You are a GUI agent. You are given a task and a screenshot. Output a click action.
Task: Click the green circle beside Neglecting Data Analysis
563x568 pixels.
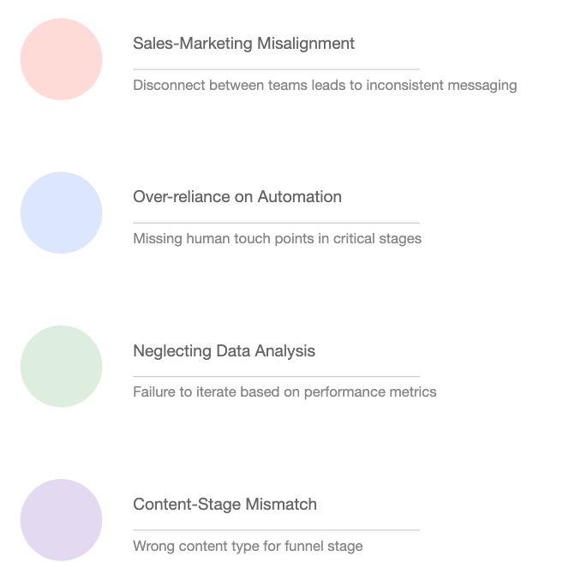(61, 366)
